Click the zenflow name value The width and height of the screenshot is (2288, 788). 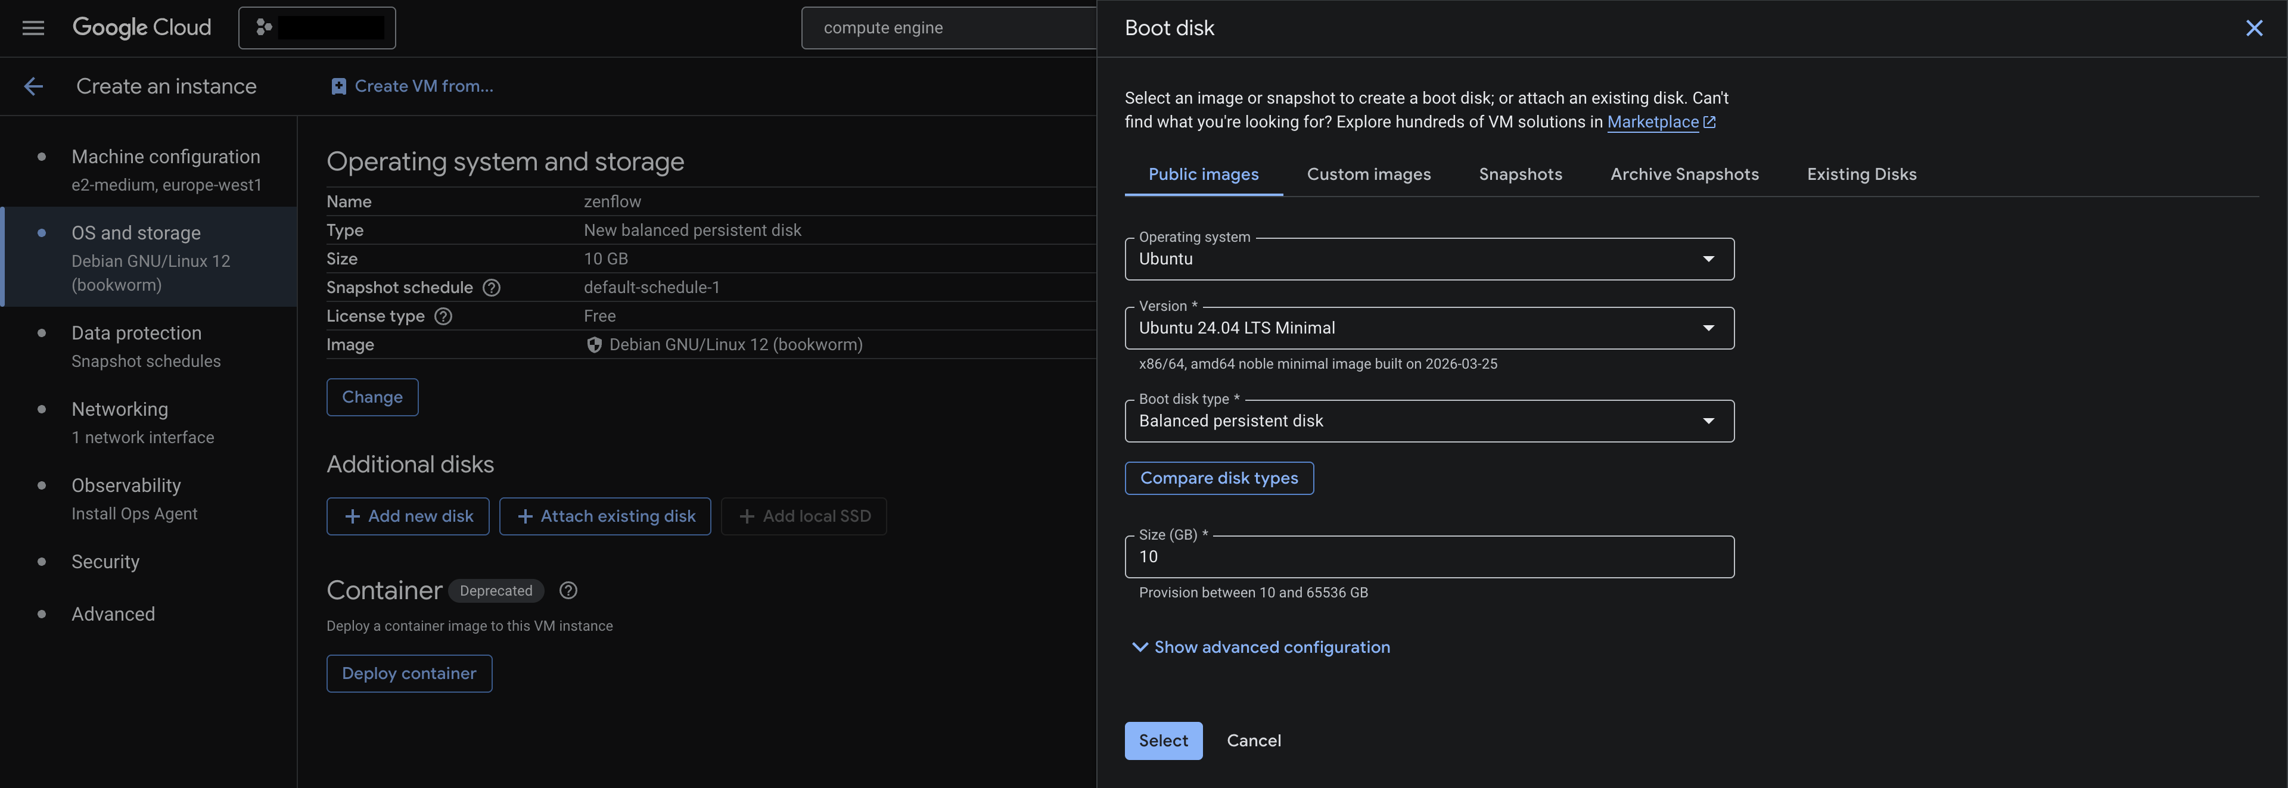[612, 201]
